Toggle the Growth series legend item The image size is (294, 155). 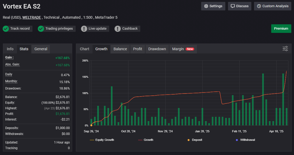tap(146, 140)
